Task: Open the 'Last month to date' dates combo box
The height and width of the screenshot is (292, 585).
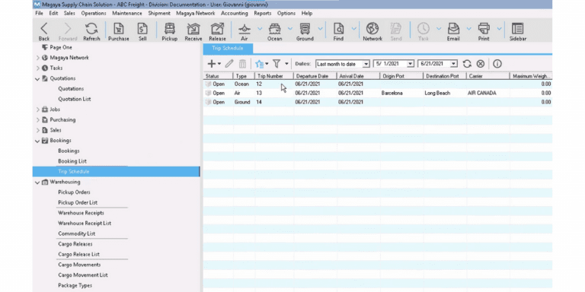Action: click(343, 64)
